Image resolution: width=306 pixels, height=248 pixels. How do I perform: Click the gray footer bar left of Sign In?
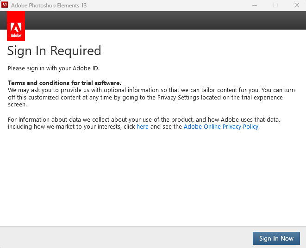coord(125,238)
